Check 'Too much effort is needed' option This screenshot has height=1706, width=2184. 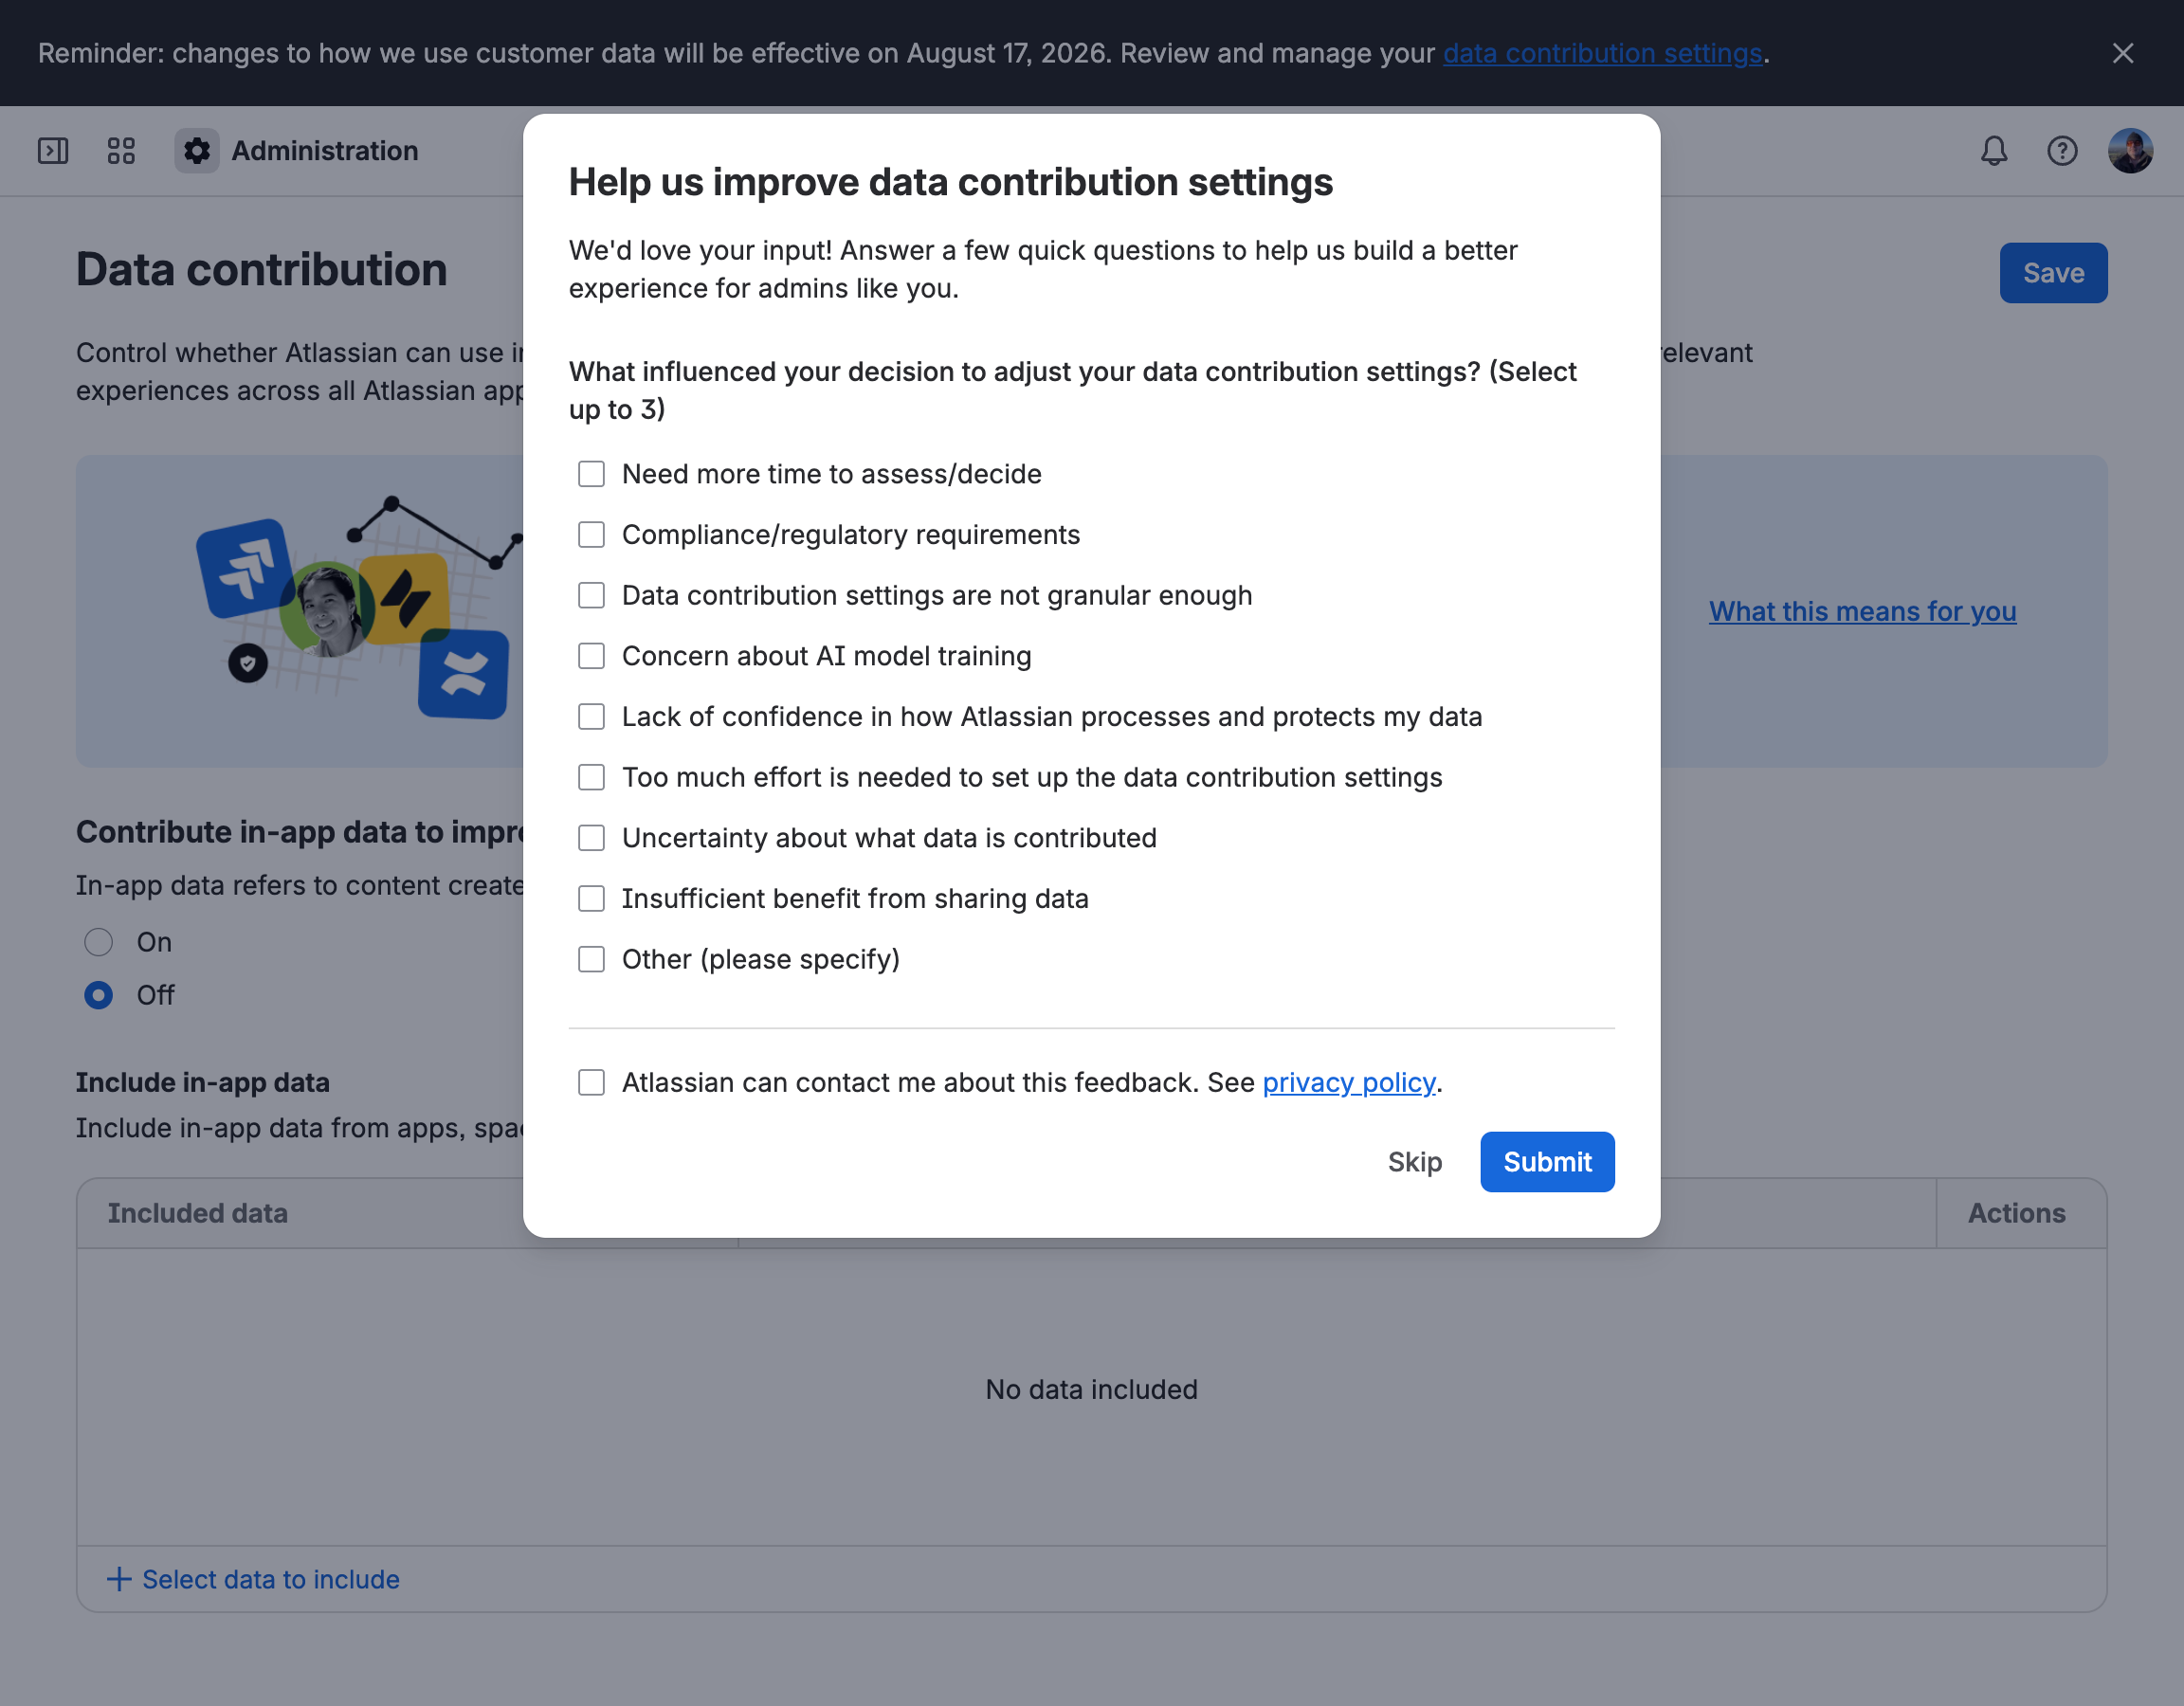591,777
